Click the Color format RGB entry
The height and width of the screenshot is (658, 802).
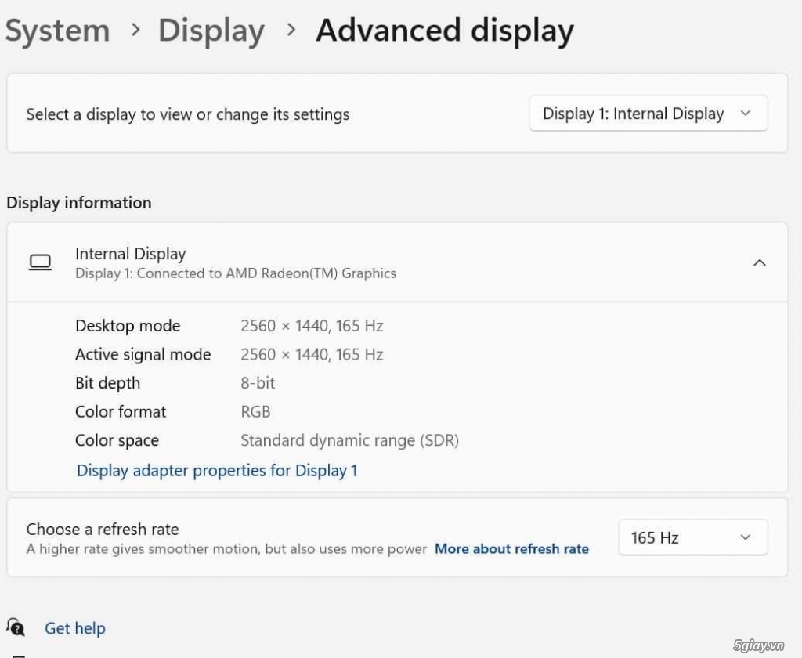tap(255, 411)
